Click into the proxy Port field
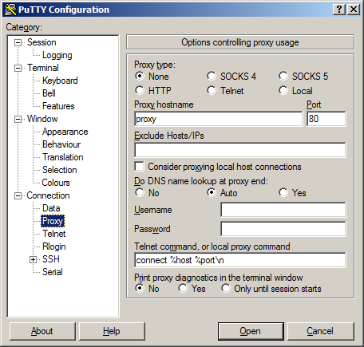Screen dimensions: 364x347 click(x=326, y=119)
